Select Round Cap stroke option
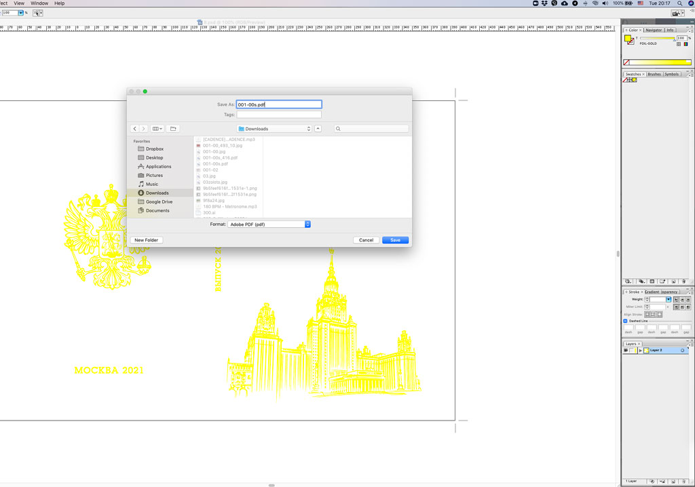This screenshot has height=487, width=695. tap(682, 300)
